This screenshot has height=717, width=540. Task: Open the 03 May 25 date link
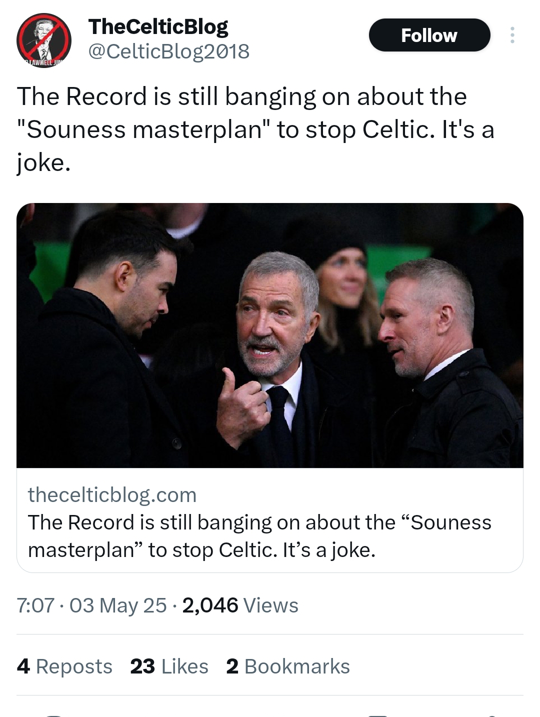[x=118, y=605]
